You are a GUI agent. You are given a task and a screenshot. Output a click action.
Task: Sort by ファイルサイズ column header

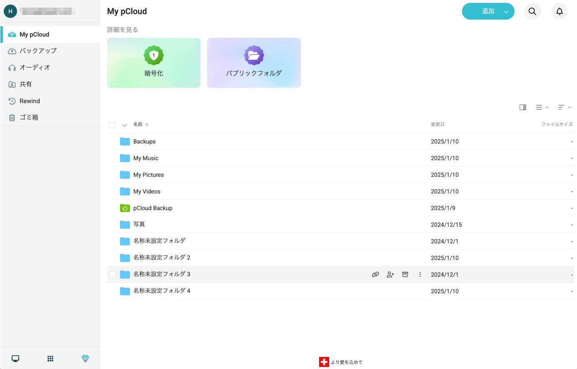[x=557, y=124]
